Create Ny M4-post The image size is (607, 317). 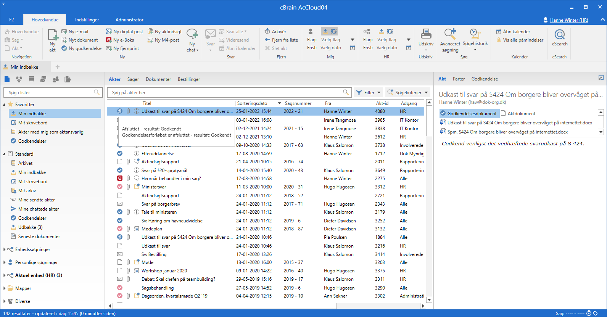(163, 40)
